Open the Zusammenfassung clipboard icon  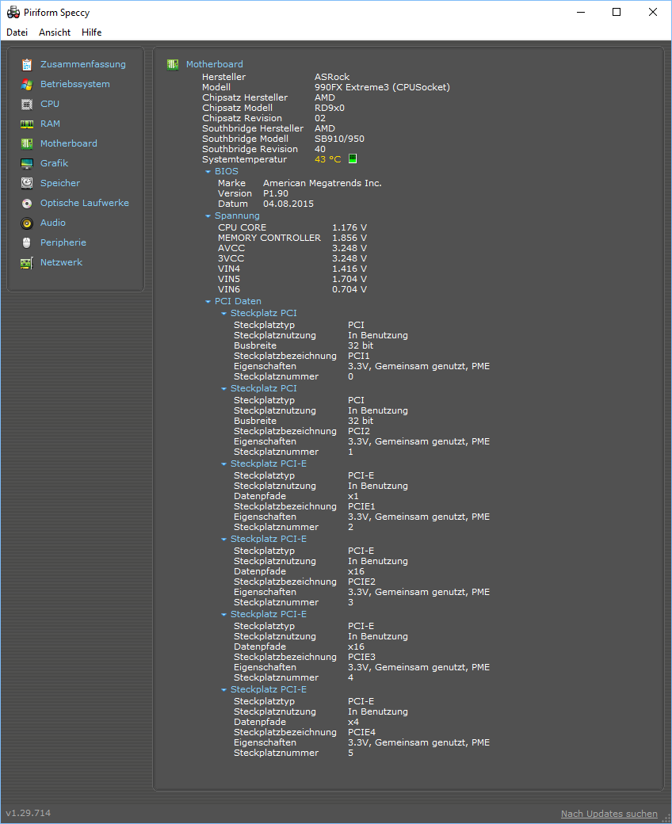(x=27, y=65)
